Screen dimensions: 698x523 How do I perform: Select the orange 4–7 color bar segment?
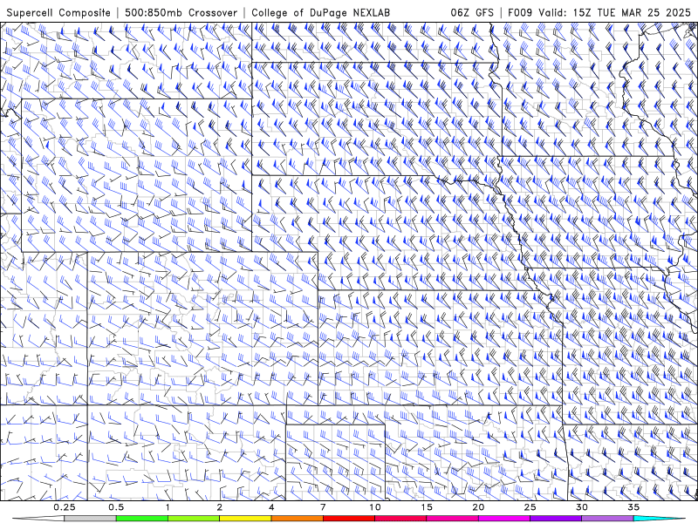(x=297, y=519)
